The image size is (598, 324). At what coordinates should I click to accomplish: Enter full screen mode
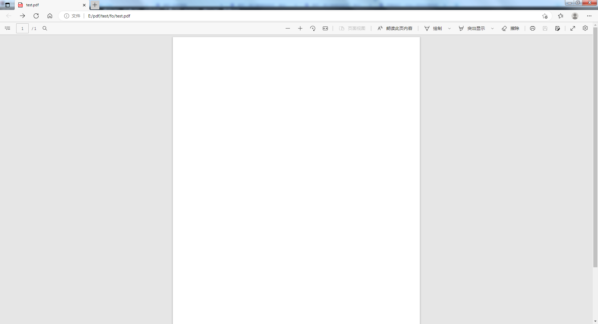click(573, 28)
